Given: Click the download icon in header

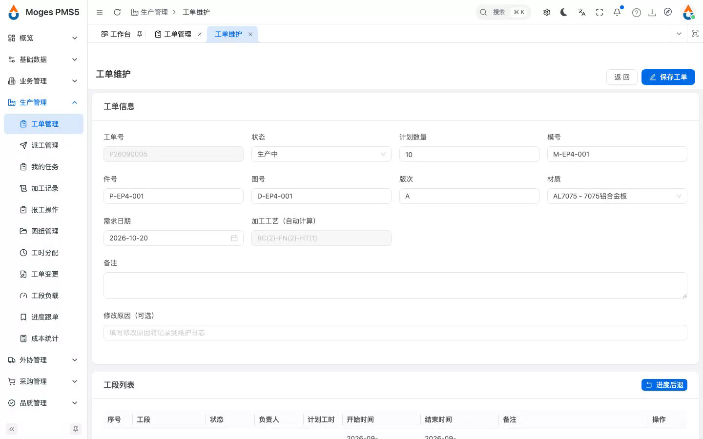Looking at the screenshot, I should 652,13.
